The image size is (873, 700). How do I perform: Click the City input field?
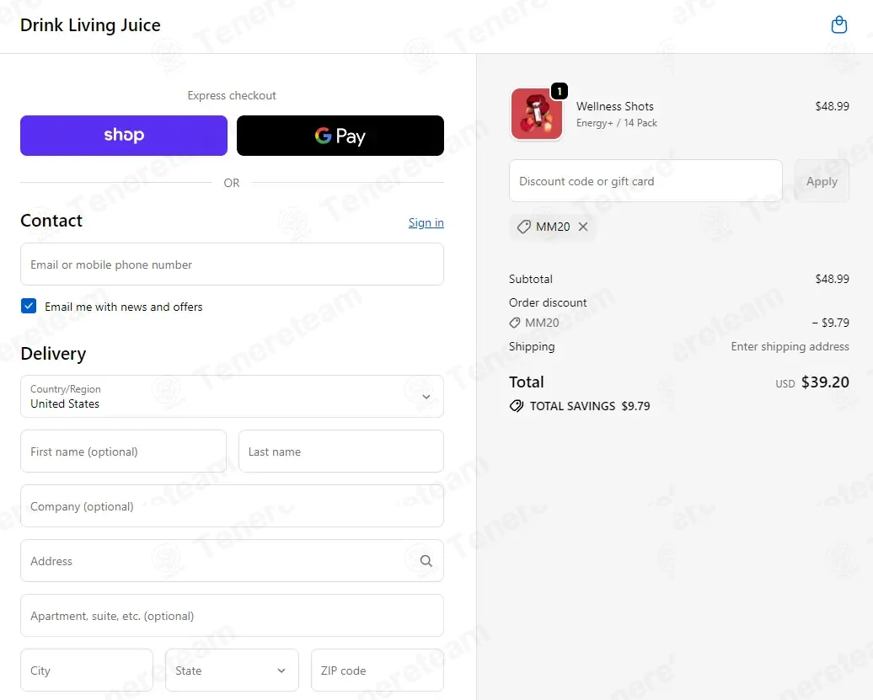point(87,670)
